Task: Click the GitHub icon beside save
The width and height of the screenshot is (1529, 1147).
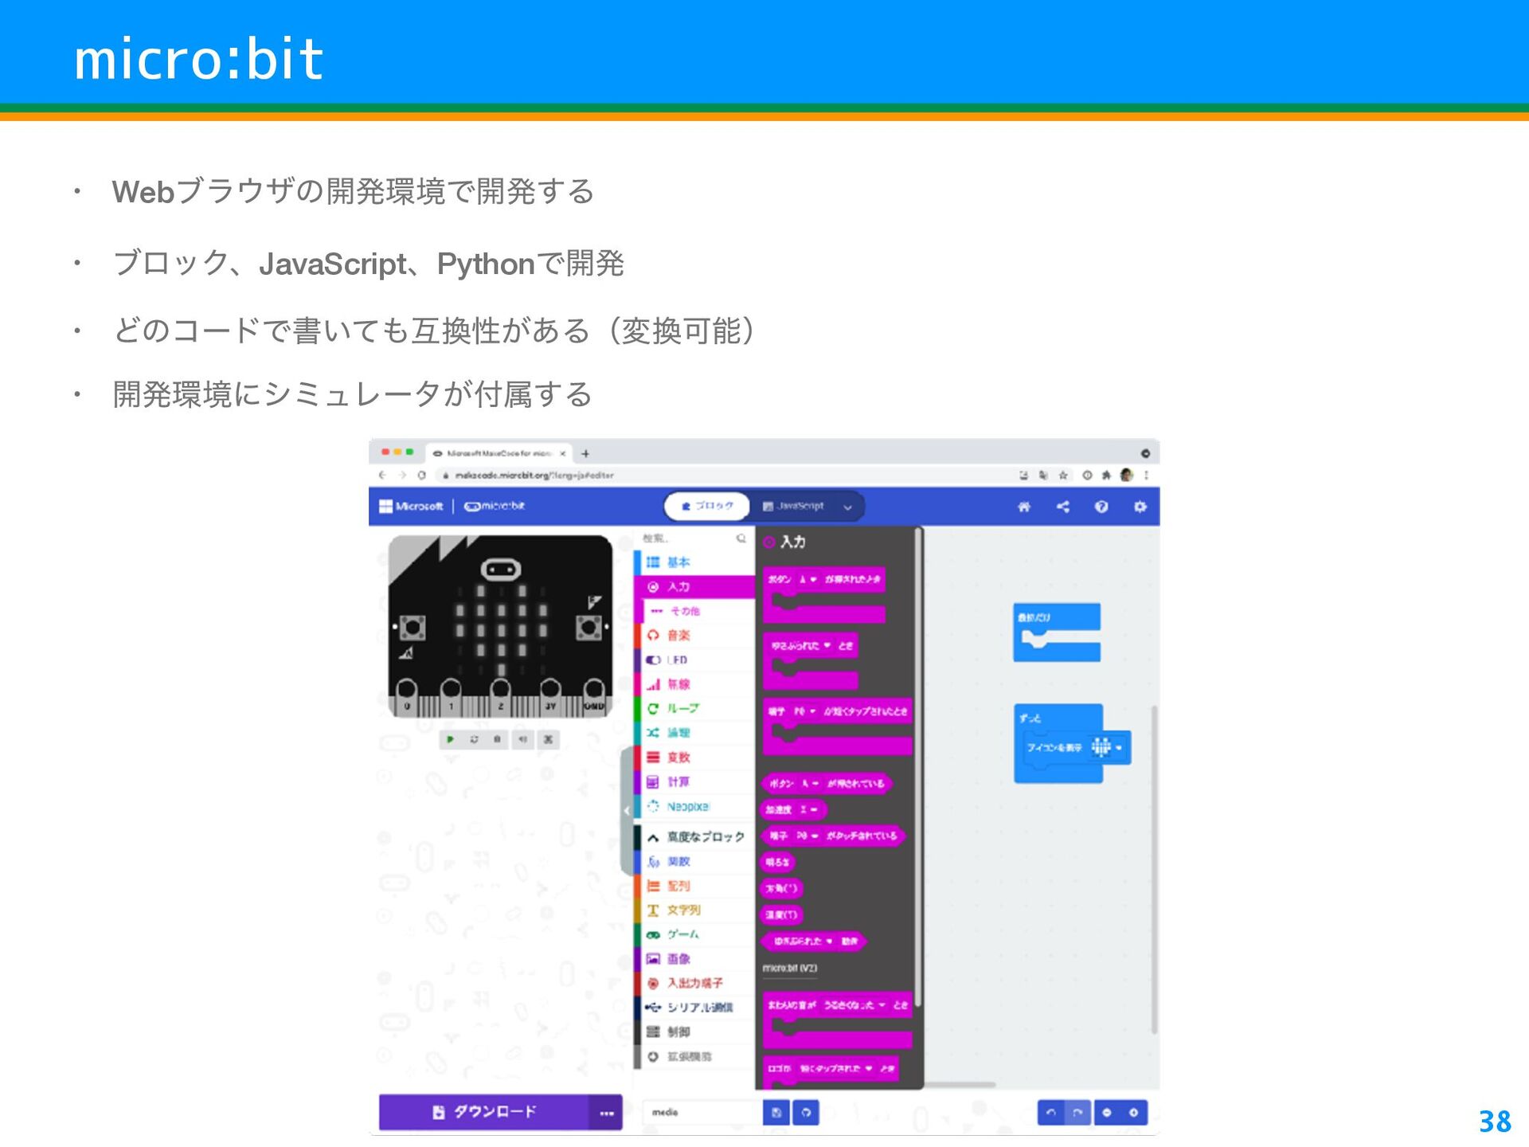Action: click(806, 1113)
